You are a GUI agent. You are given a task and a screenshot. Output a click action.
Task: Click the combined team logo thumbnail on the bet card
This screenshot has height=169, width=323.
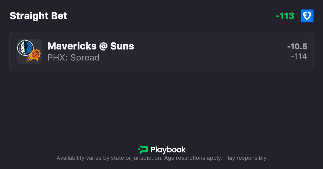click(29, 51)
